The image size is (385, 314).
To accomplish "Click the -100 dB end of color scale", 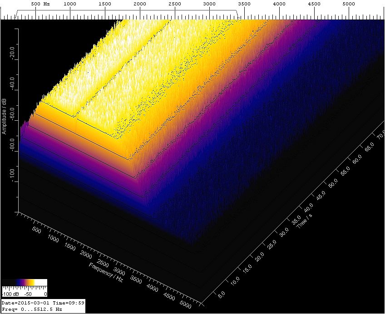I will 9,294.
